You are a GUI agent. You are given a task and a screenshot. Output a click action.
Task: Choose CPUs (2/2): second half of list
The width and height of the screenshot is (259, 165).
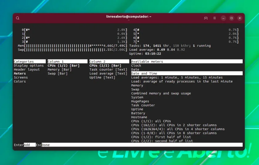(162, 141)
